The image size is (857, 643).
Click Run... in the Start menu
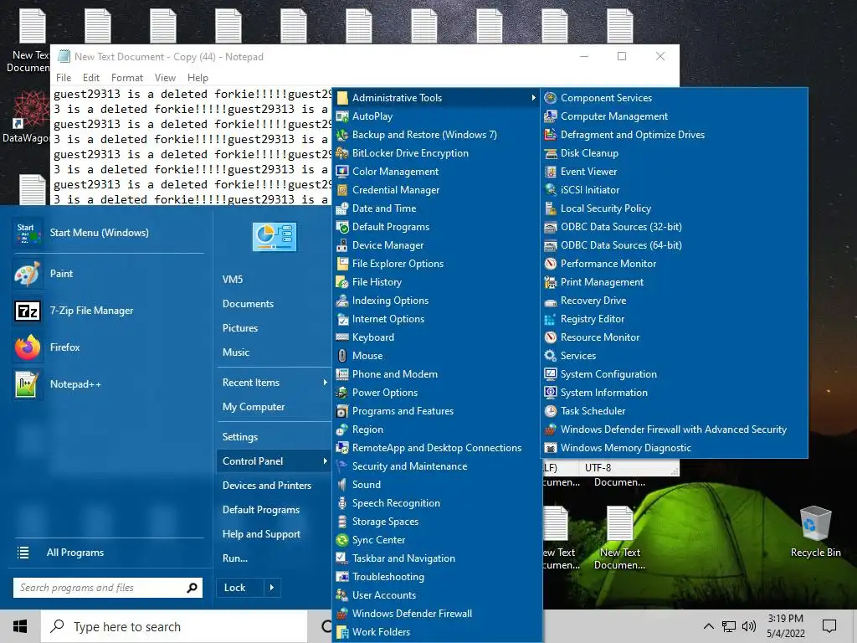tap(235, 558)
